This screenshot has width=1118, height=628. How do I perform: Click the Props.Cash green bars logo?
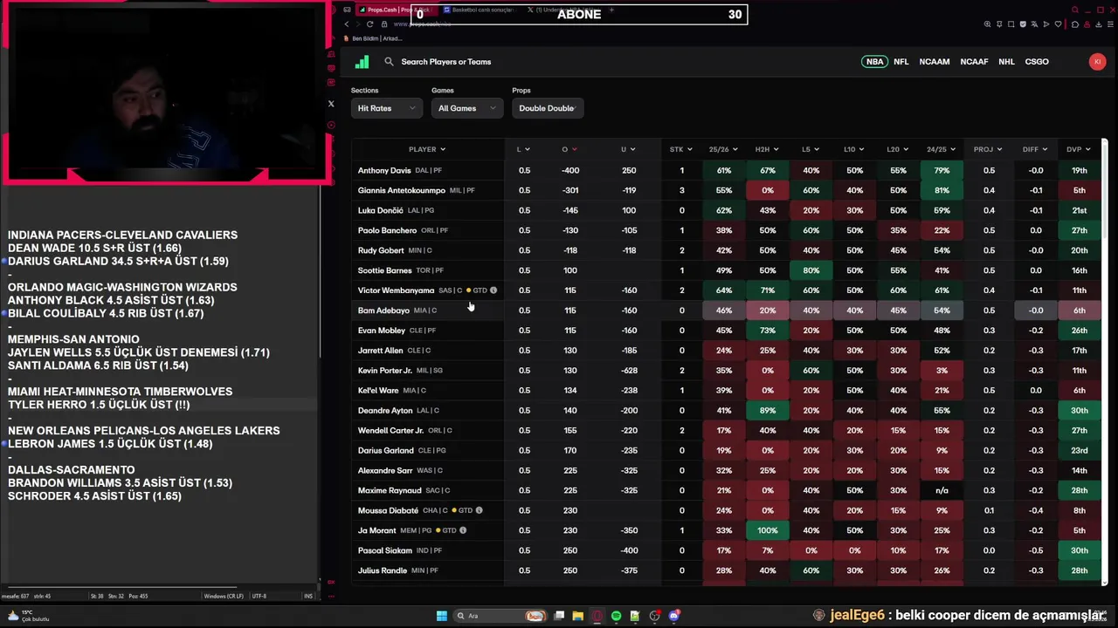pyautogui.click(x=362, y=62)
